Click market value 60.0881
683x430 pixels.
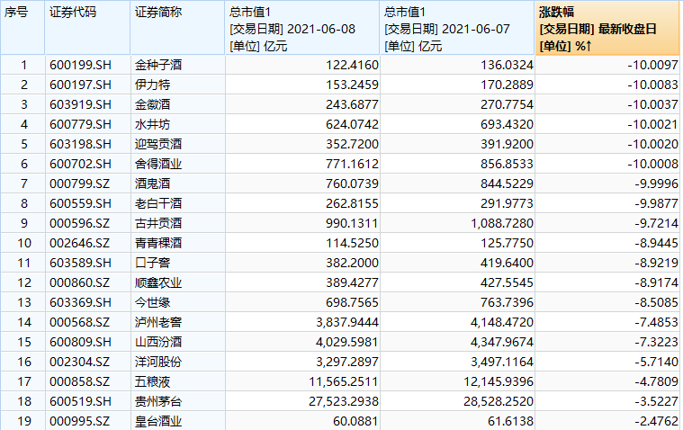355,421
